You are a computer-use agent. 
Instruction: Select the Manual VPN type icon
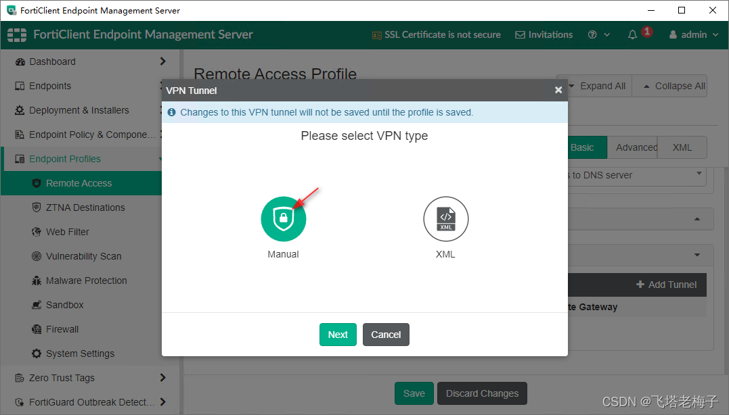(x=283, y=218)
